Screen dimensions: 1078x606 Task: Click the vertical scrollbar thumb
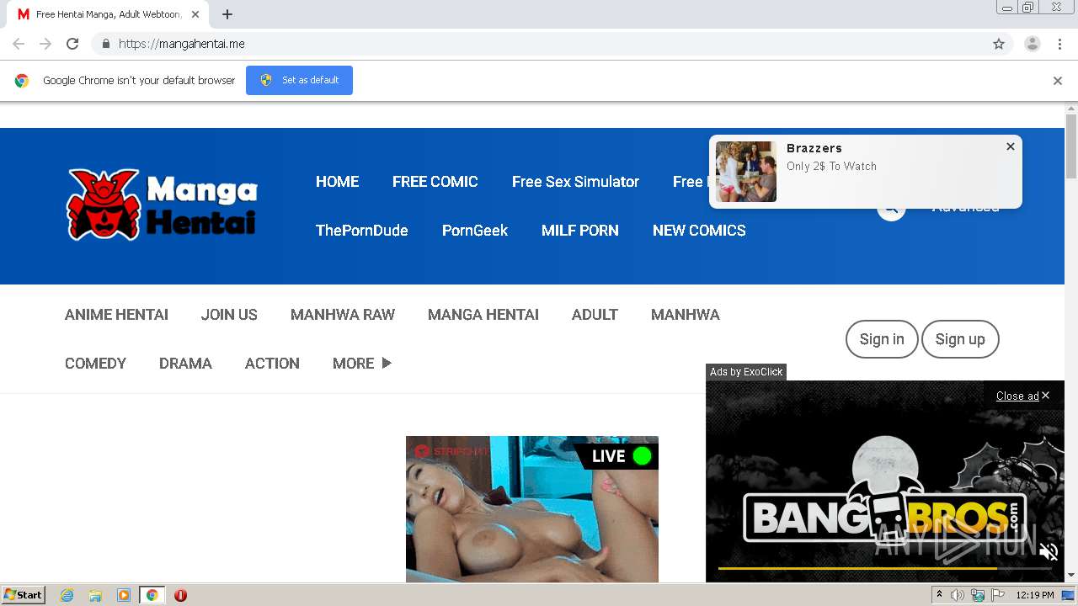[x=1071, y=146]
